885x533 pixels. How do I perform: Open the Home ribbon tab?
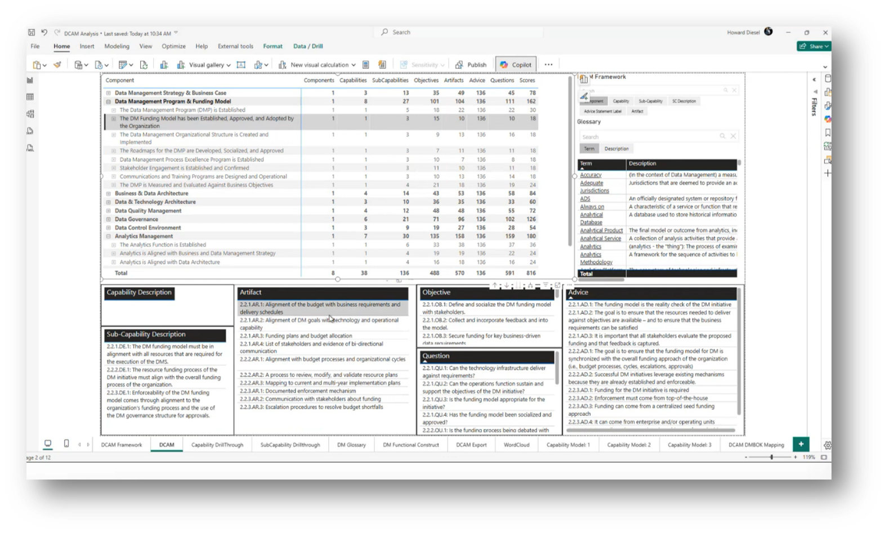(61, 46)
